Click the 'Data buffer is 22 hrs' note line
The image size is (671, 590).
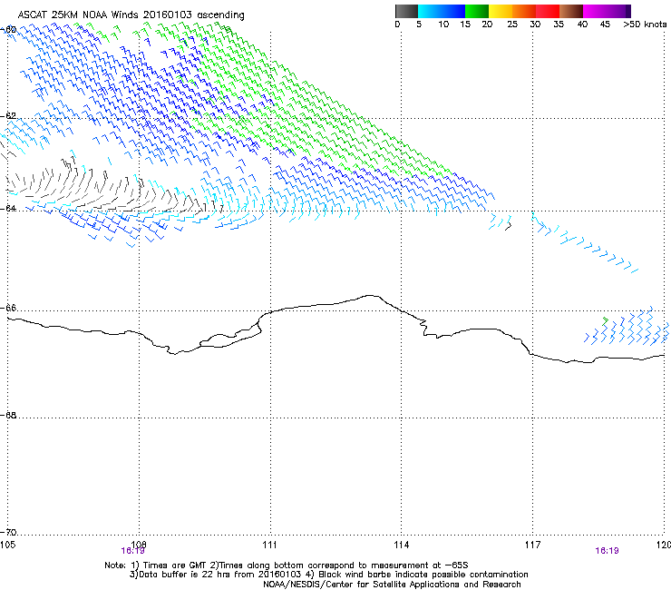click(x=328, y=575)
